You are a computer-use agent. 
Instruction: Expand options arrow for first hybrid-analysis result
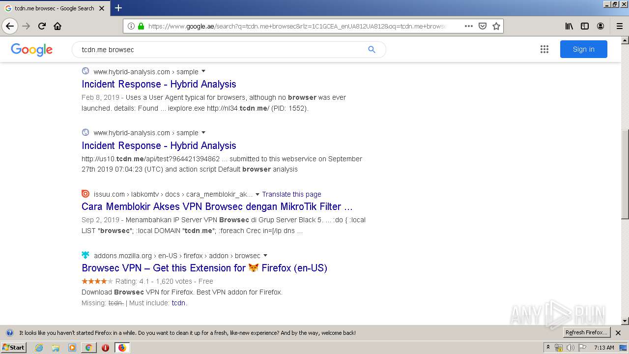[x=203, y=71]
